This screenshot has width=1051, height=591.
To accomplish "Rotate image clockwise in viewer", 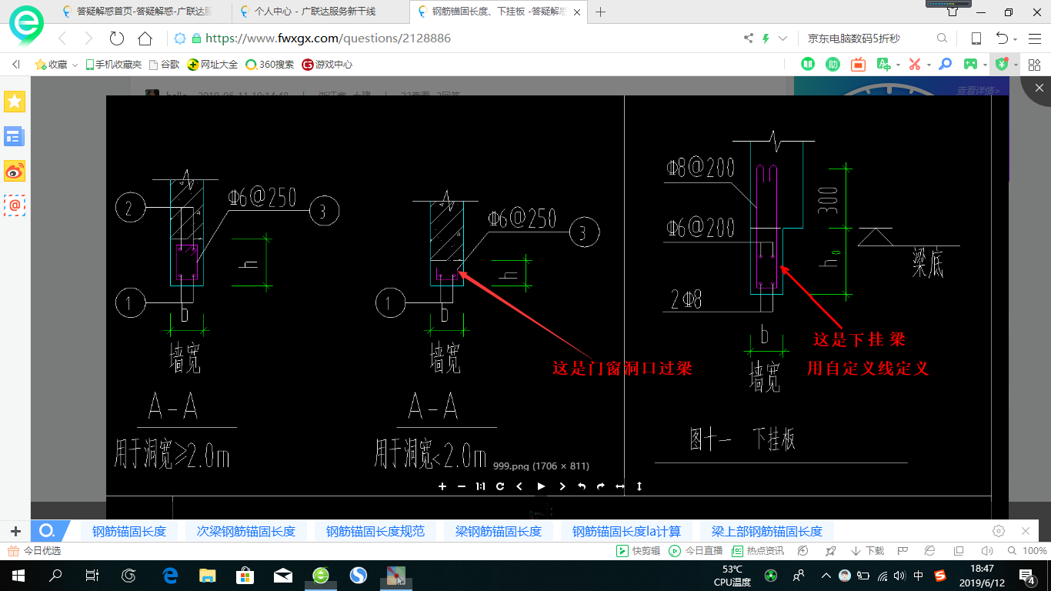I will 601,486.
